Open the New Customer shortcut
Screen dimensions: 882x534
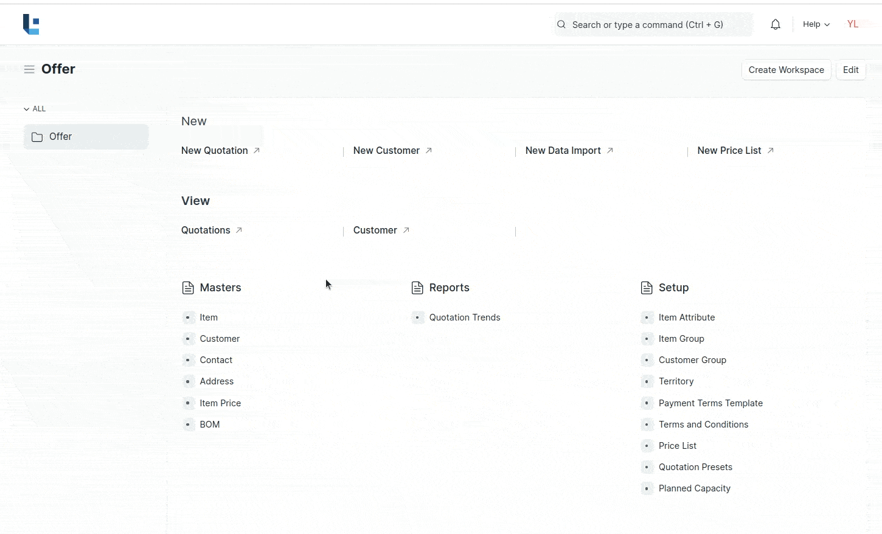point(386,150)
